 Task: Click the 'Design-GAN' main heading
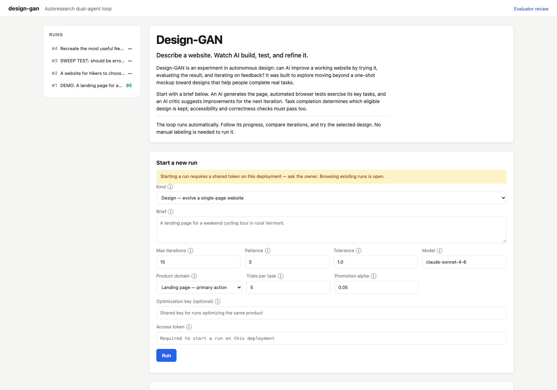[189, 40]
